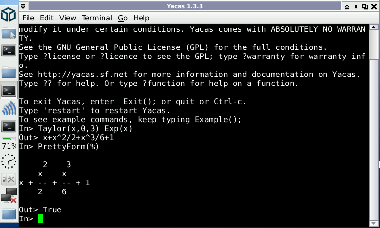Click the terminal input prompt cursor
This screenshot has height=228, width=380.
tap(40, 219)
